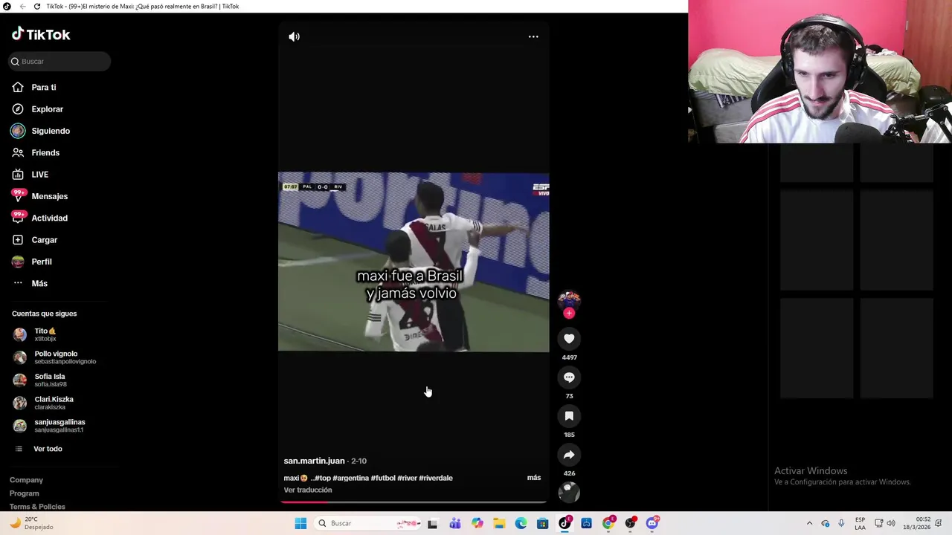Viewport: 952px width, 535px height.
Task: Open Tito's followed account
Action: coord(45,334)
